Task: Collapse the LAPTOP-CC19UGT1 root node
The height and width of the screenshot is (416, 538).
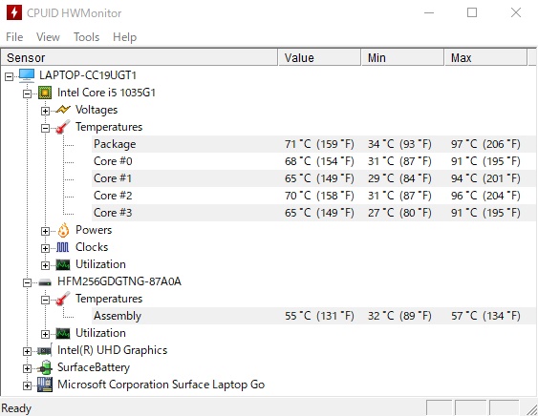Action: coord(9,76)
